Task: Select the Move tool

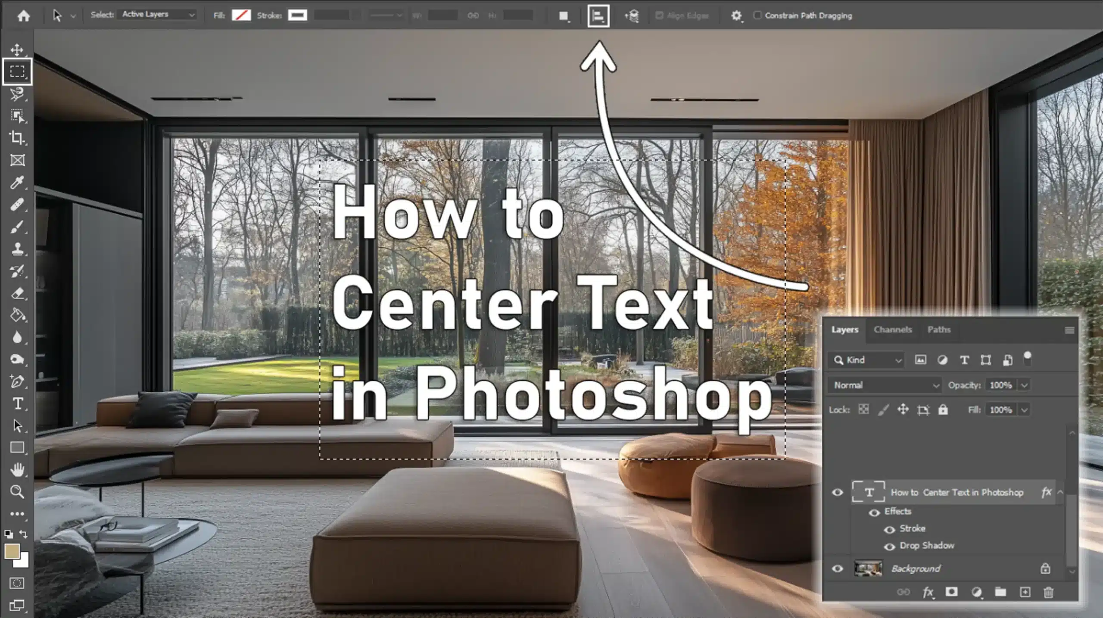Action: tap(17, 50)
